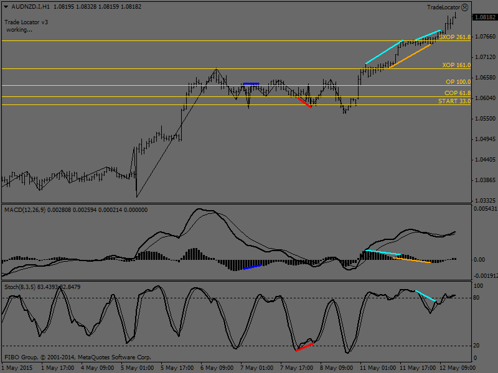
Task: Select the cyan line in Stochastic panel
Action: pyautogui.click(x=425, y=297)
